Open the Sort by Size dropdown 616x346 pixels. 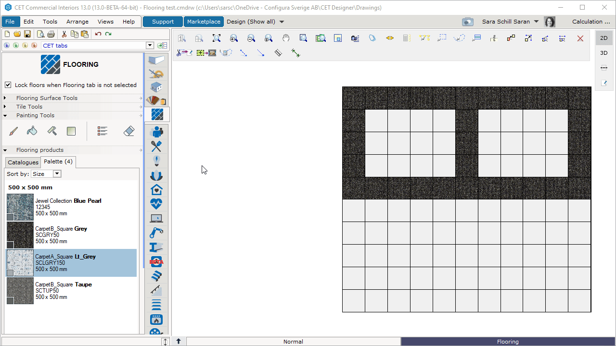pyautogui.click(x=57, y=174)
